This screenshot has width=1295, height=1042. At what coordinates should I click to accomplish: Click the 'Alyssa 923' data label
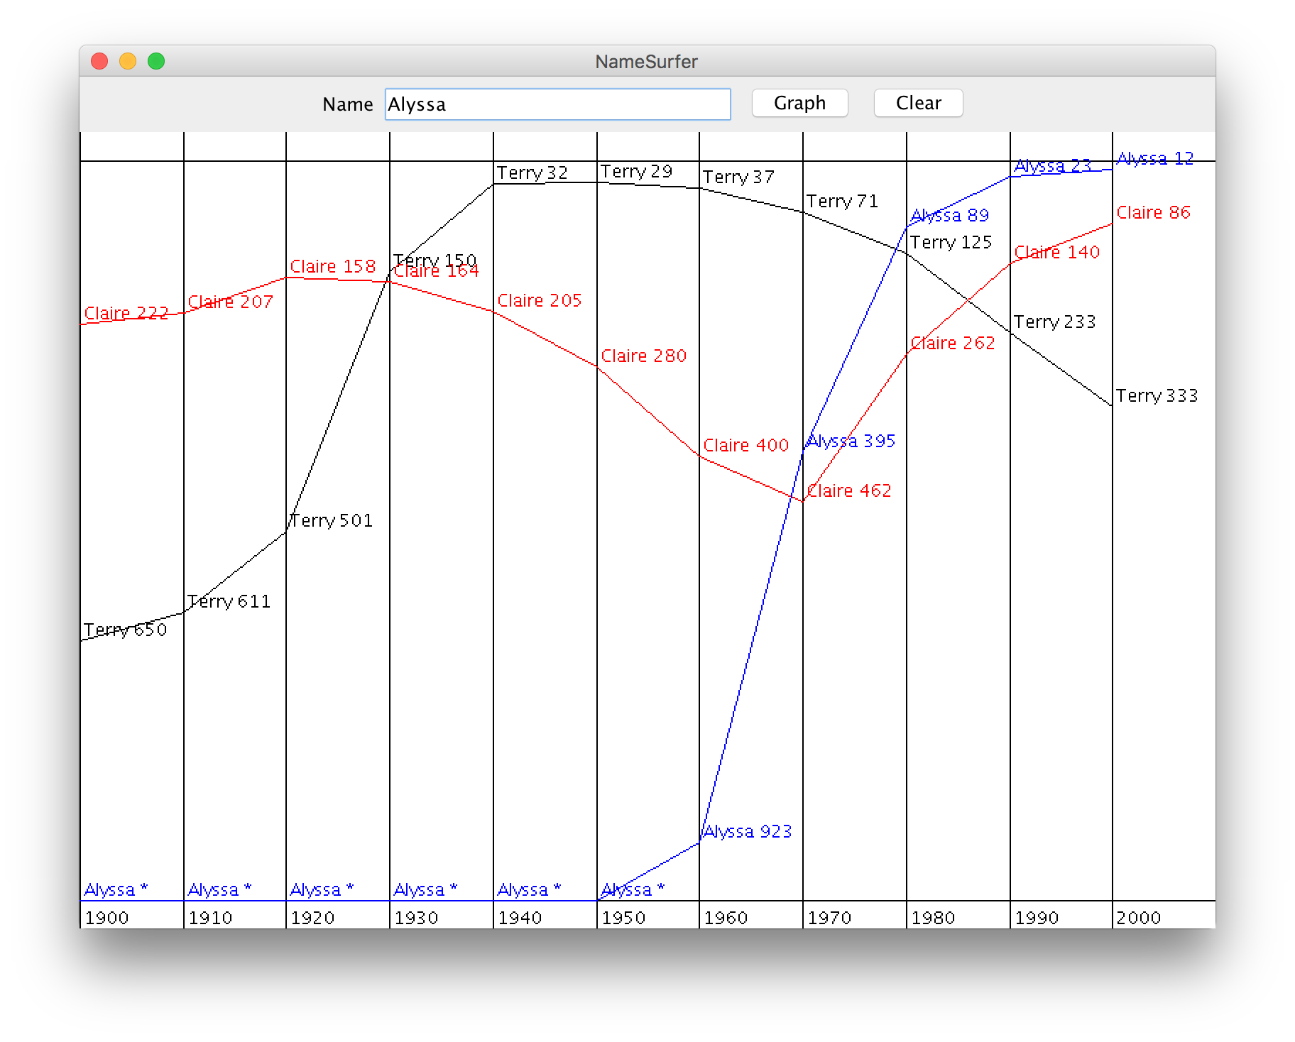pos(747,832)
